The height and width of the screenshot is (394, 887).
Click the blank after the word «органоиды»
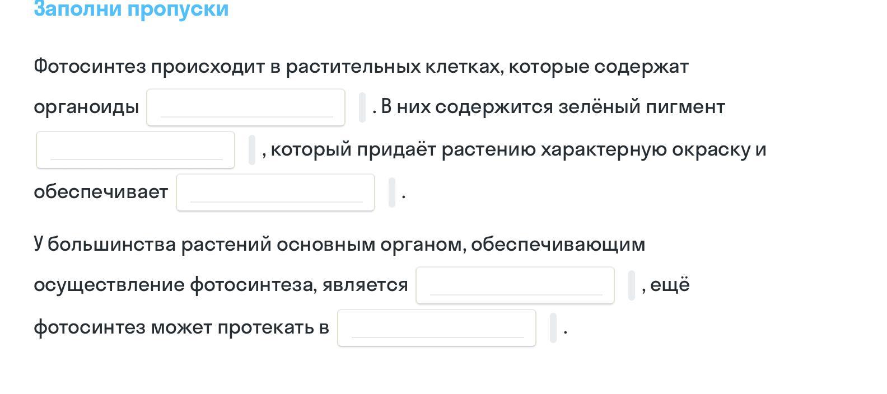point(246,107)
